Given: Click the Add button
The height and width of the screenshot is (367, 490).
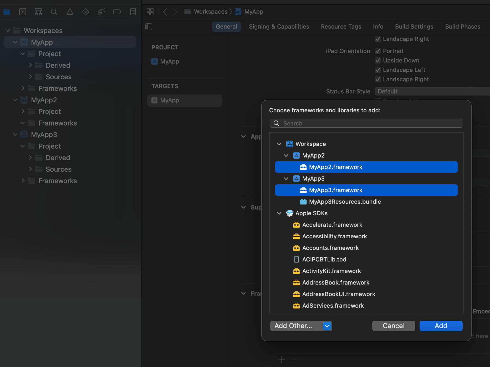Looking at the screenshot, I should coord(441,326).
